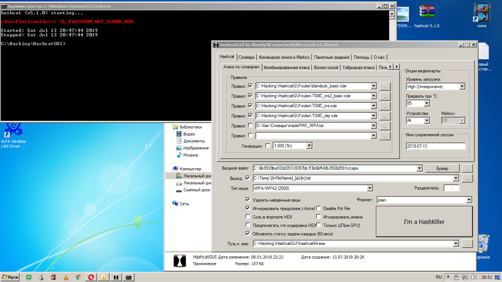The width and height of the screenshot is (502, 282).
Task: Select the 'Видео' library in Explorer
Action: coord(189,134)
